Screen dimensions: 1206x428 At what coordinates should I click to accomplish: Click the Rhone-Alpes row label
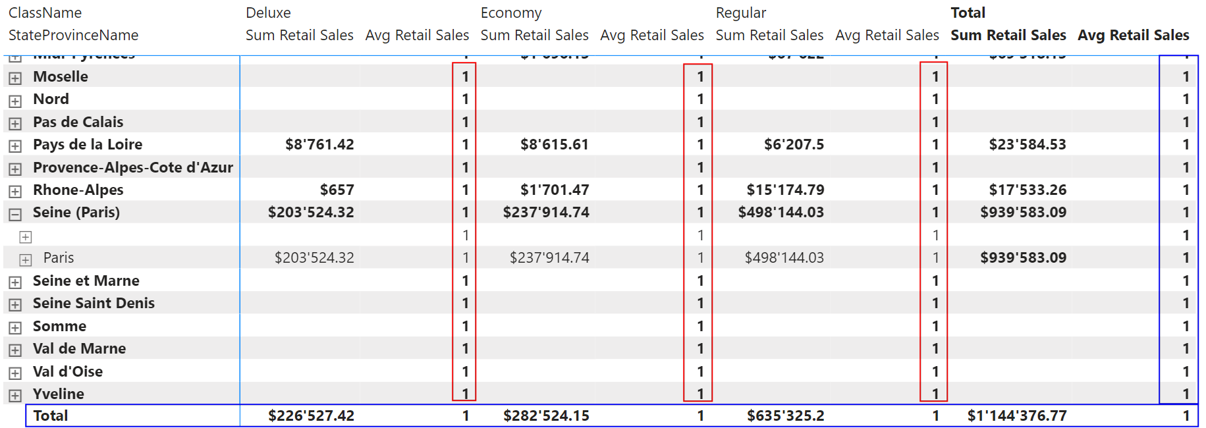[x=78, y=190]
